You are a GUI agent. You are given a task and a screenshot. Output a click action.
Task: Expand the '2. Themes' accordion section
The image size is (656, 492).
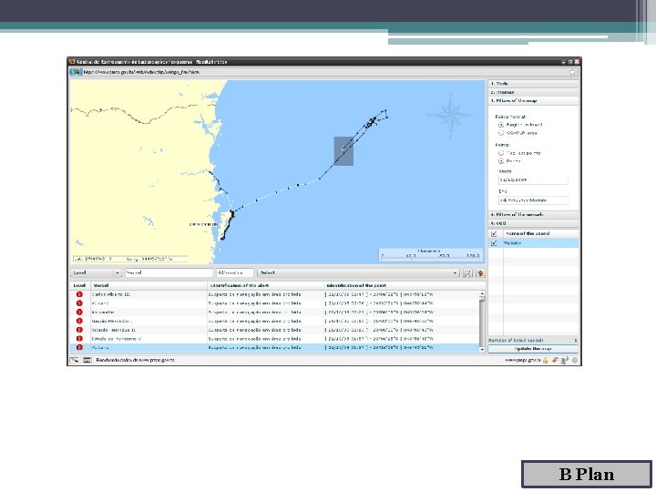pyautogui.click(x=533, y=92)
